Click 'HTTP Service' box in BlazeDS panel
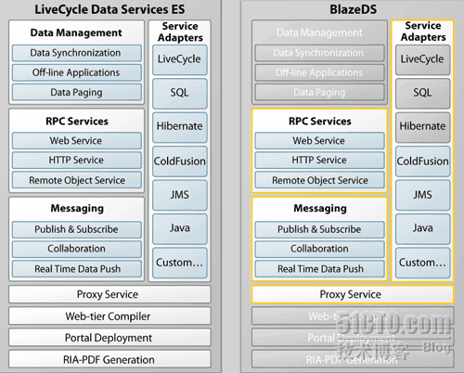The width and height of the screenshot is (464, 373). click(320, 161)
